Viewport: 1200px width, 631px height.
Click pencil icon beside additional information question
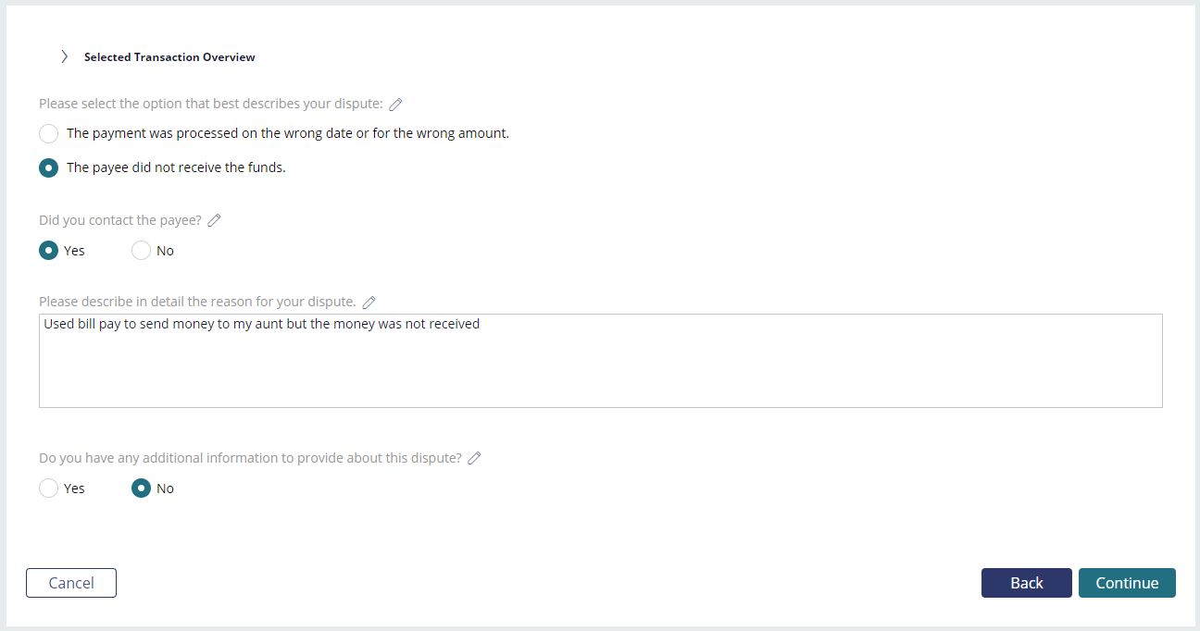tap(474, 458)
